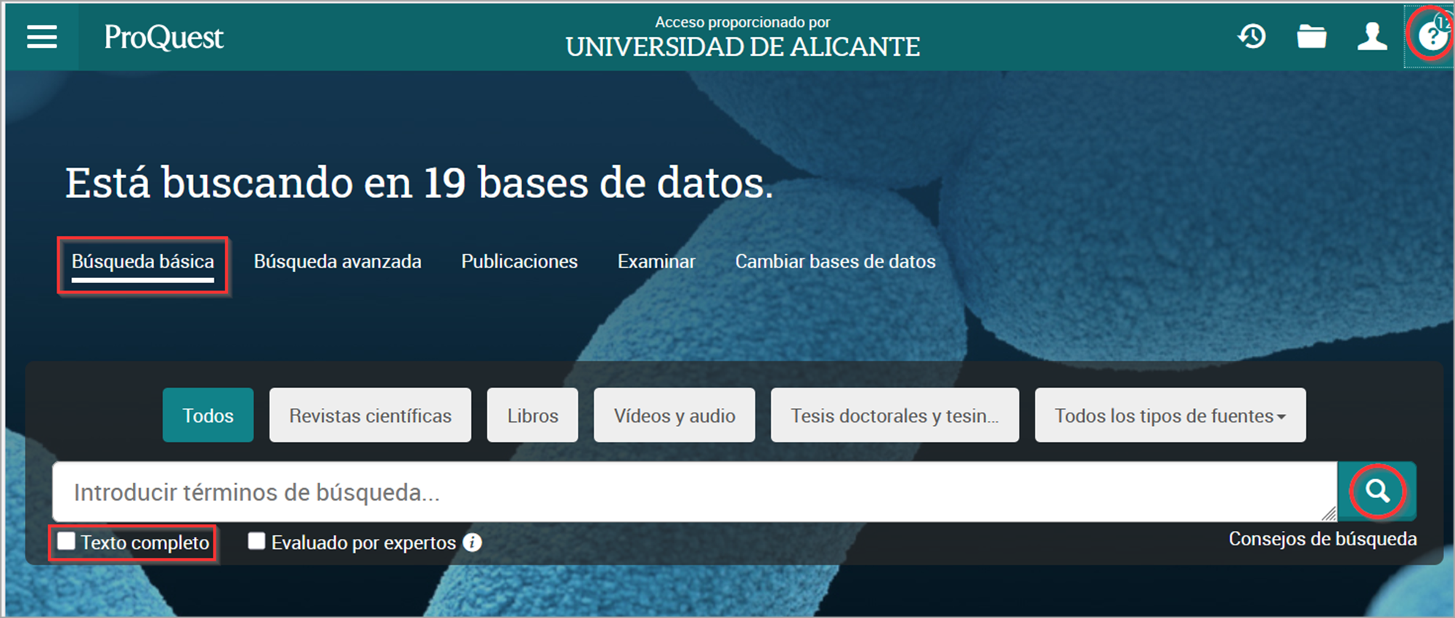Select the Examinar tab
Image resolution: width=1455 pixels, height=618 pixels.
click(x=656, y=261)
